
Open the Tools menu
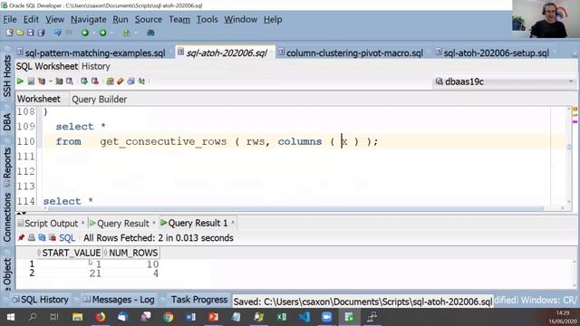click(x=207, y=19)
